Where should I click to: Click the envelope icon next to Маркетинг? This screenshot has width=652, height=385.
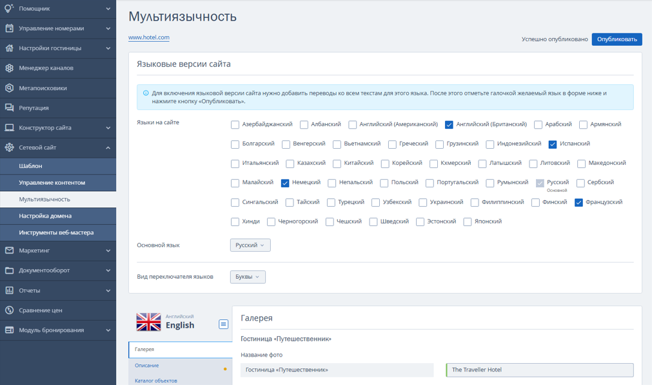point(9,250)
